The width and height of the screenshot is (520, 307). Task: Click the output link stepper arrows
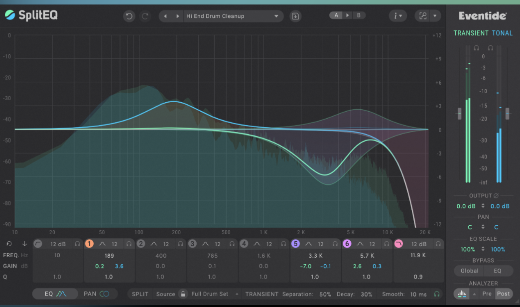[x=483, y=206]
